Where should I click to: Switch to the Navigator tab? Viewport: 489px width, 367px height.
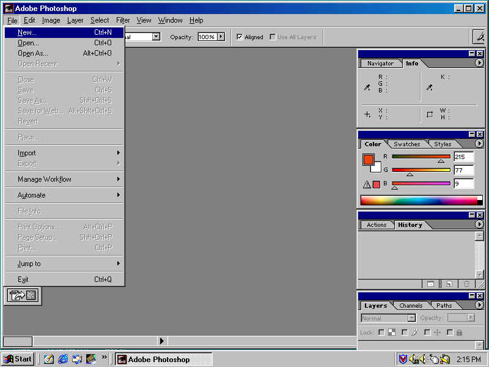click(380, 64)
